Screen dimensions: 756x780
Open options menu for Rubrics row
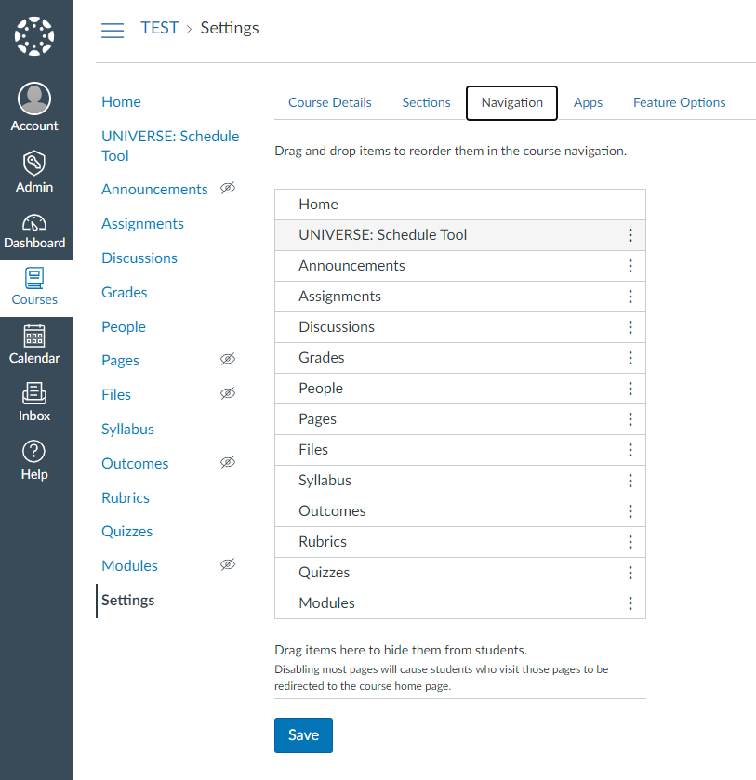click(630, 542)
